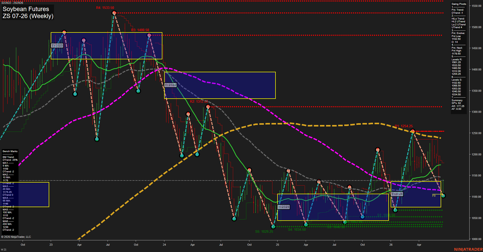Click the R1: 1254.25 resistance label

point(404,126)
